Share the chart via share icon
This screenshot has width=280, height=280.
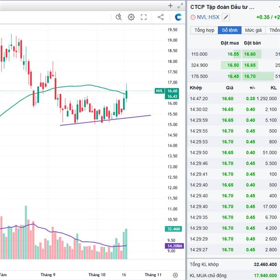coord(161,17)
